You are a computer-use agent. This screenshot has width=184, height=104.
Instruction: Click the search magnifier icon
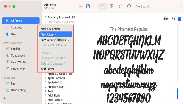pos(138,7)
